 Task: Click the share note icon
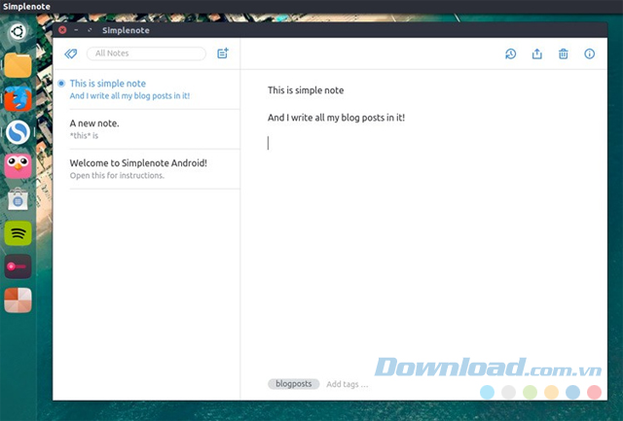tap(536, 54)
